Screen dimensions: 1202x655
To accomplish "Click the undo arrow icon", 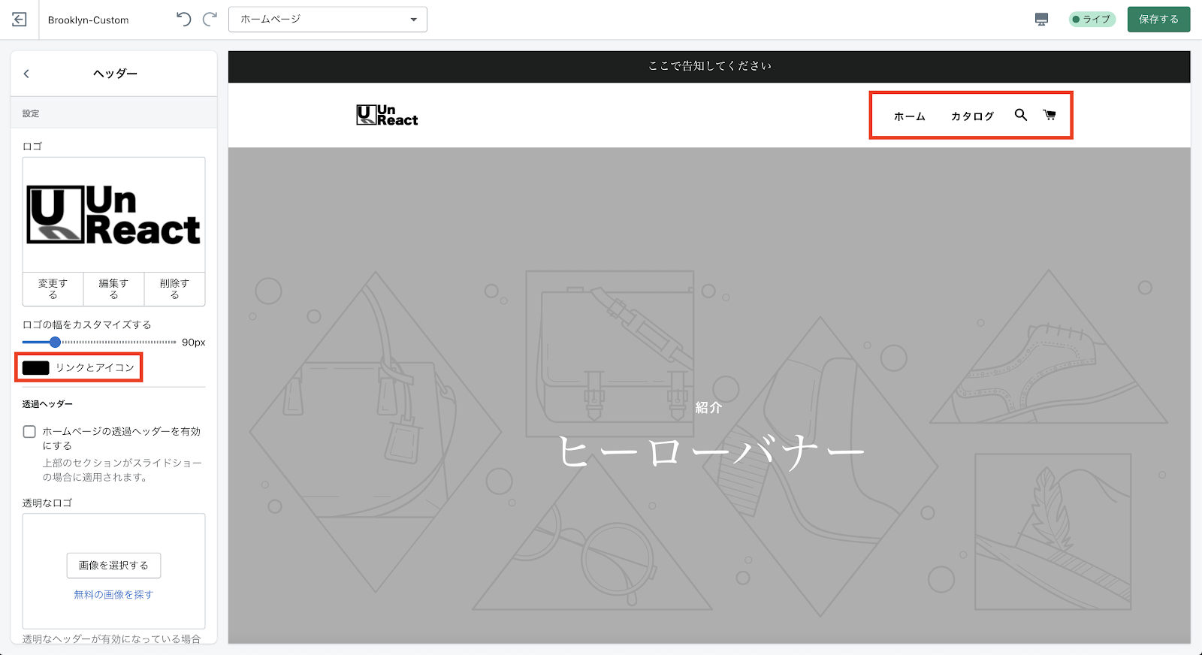I will (x=183, y=20).
